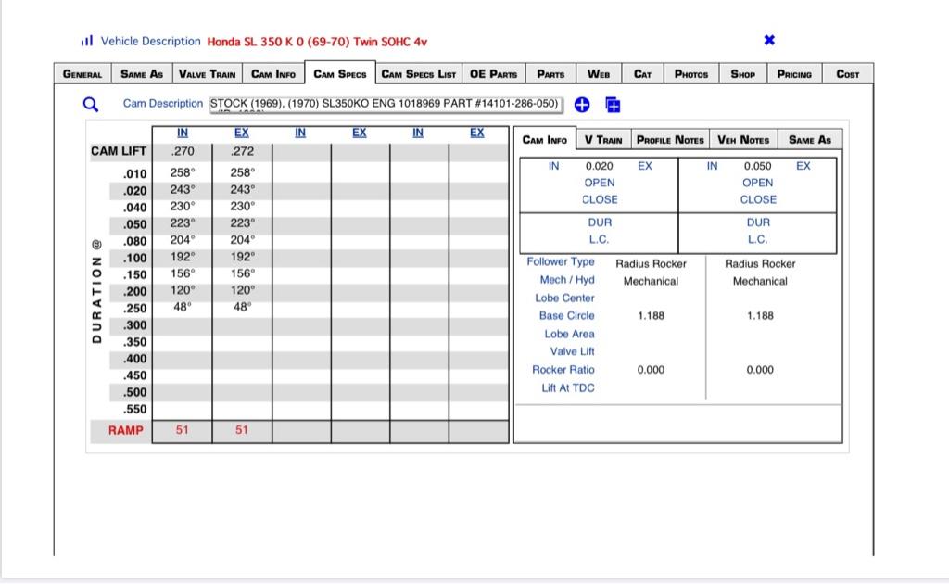
Task: Switch to the Pricing tab
Action: 794,74
